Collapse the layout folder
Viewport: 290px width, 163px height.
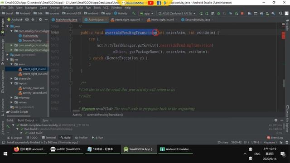tap(11, 83)
